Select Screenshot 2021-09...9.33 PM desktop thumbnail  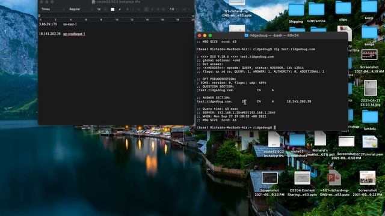coord(269,178)
